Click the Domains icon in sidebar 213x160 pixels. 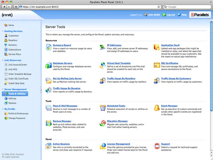point(6,45)
